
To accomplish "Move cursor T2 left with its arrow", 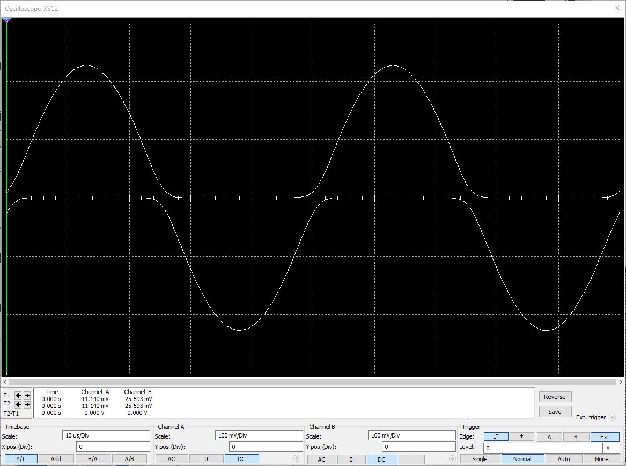I will click(18, 404).
